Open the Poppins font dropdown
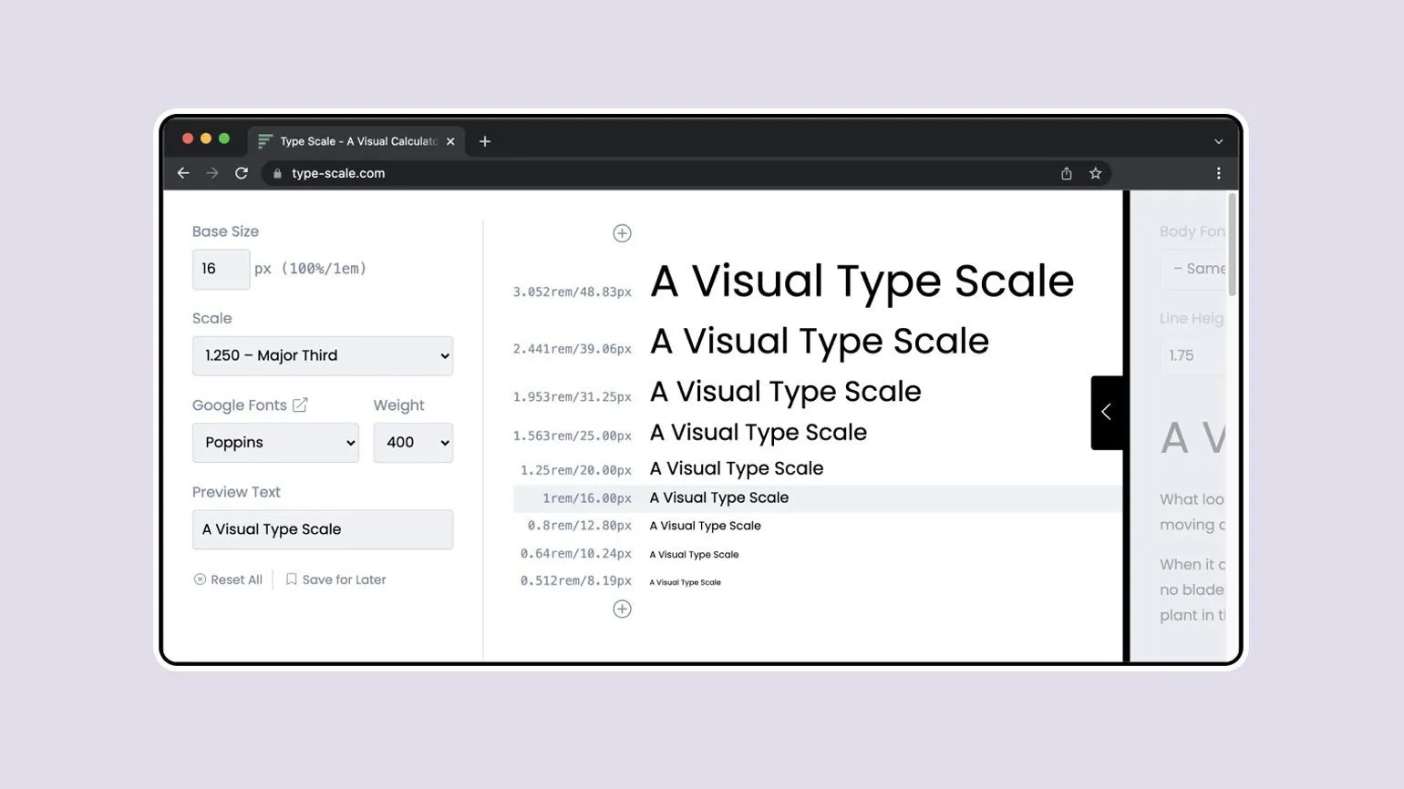 tap(275, 443)
